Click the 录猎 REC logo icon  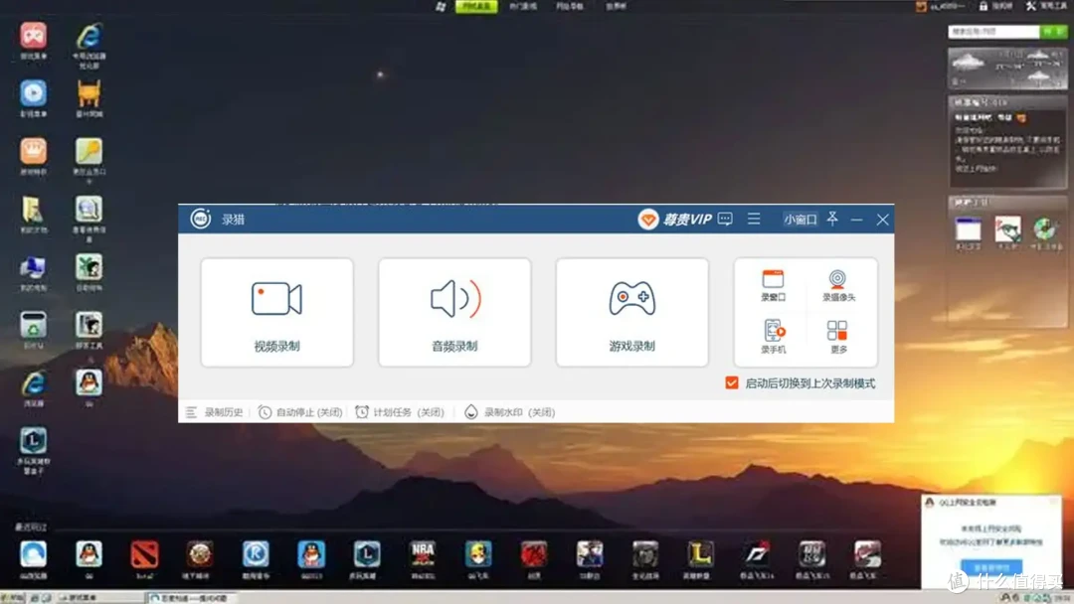click(201, 219)
